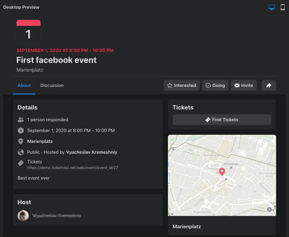Viewport: 289px width, 237px height.
Task: Switch to the Discussion tab
Action: pos(52,85)
